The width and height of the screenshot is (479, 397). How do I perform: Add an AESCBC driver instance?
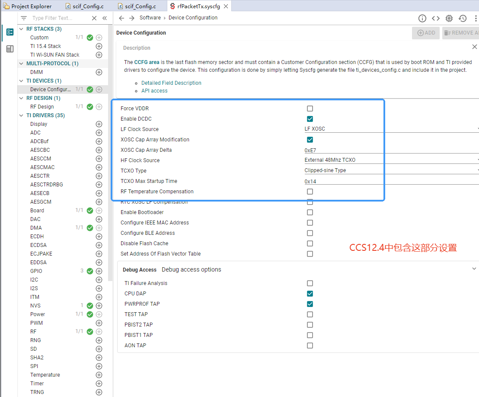pyautogui.click(x=99, y=150)
